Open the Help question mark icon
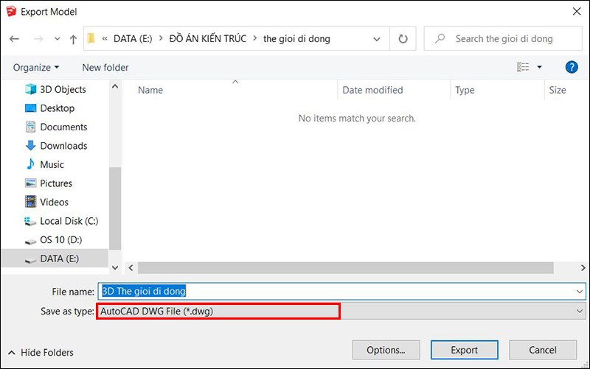The height and width of the screenshot is (369, 590). (x=572, y=67)
